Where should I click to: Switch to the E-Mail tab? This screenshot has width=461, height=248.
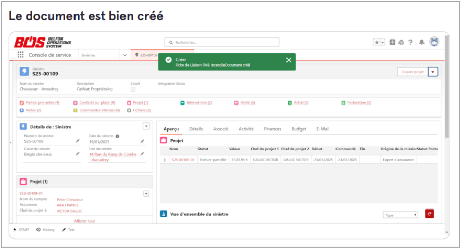(x=323, y=129)
